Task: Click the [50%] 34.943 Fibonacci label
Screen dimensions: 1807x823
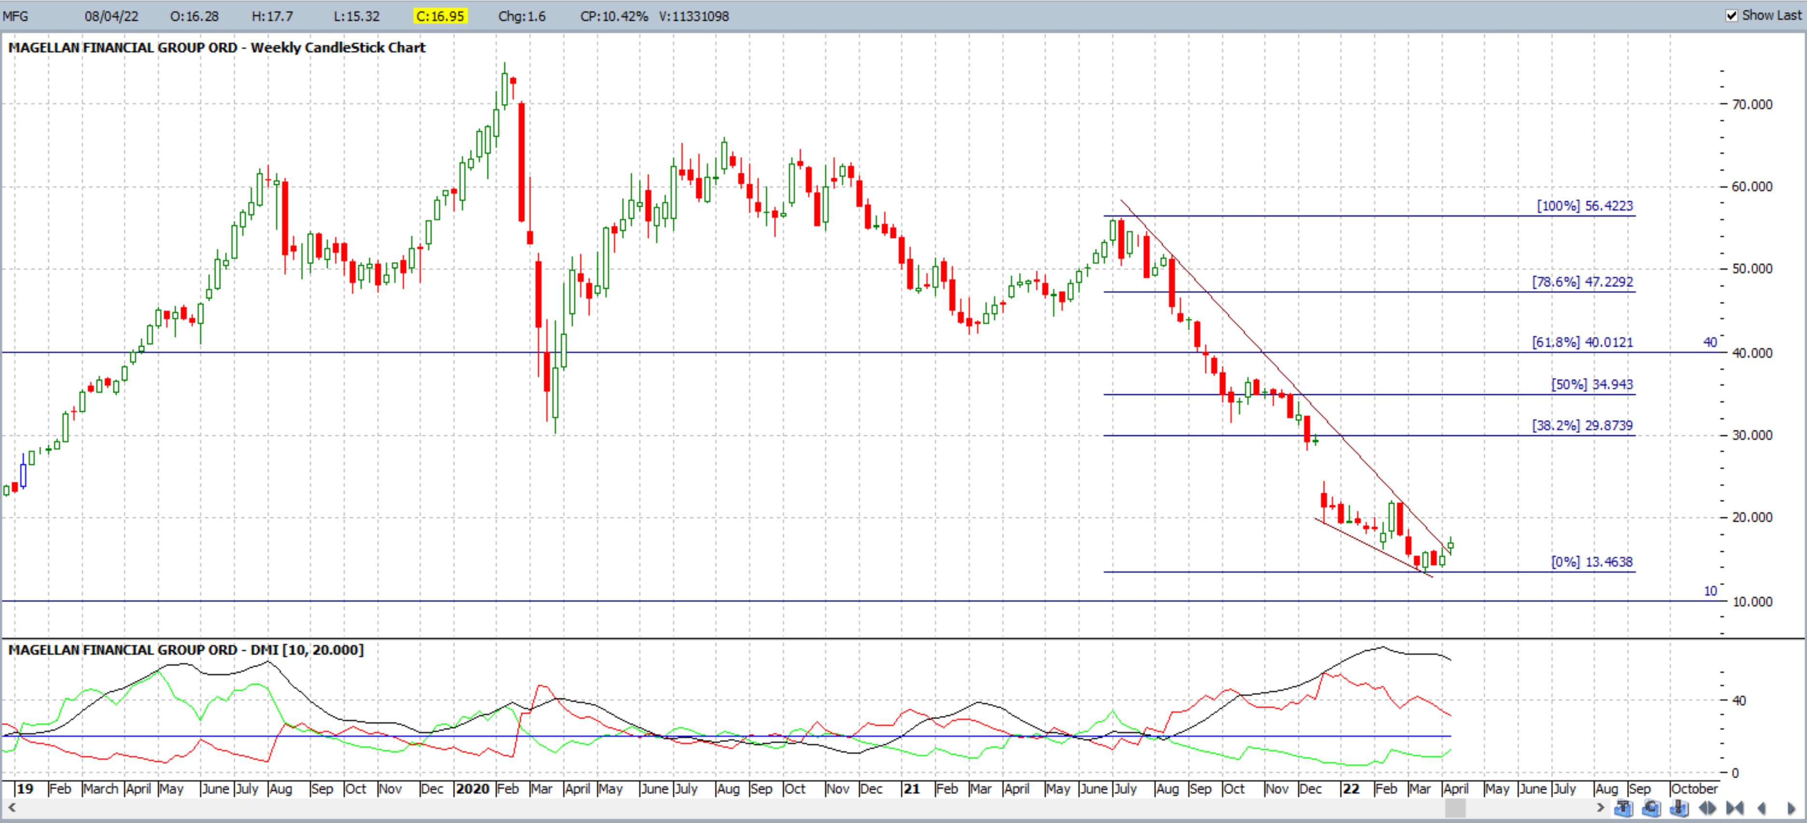Action: 1592,385
